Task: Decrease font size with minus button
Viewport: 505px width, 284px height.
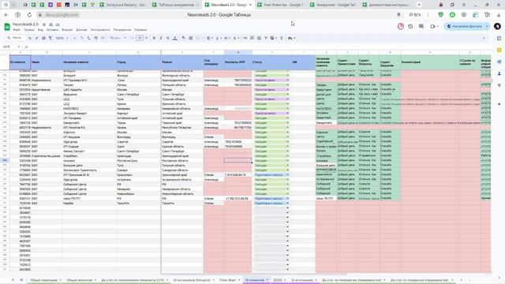Action: pyautogui.click(x=133, y=38)
